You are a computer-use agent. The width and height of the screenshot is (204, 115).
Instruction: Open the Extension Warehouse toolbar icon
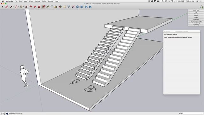[x=82, y=7]
